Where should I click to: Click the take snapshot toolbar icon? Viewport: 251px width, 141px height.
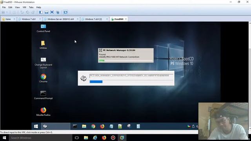pos(22,12)
